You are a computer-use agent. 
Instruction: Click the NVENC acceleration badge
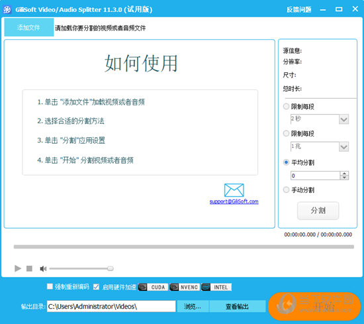(185, 287)
